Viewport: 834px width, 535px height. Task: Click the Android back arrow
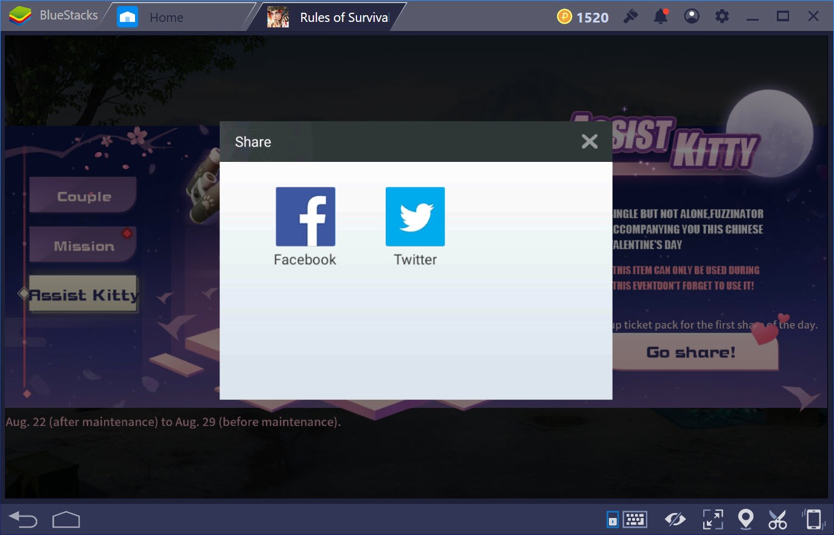click(x=23, y=519)
